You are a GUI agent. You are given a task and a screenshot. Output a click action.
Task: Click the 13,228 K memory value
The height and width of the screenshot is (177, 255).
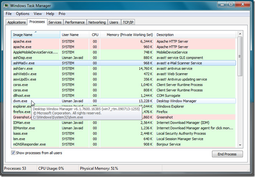point(146,101)
